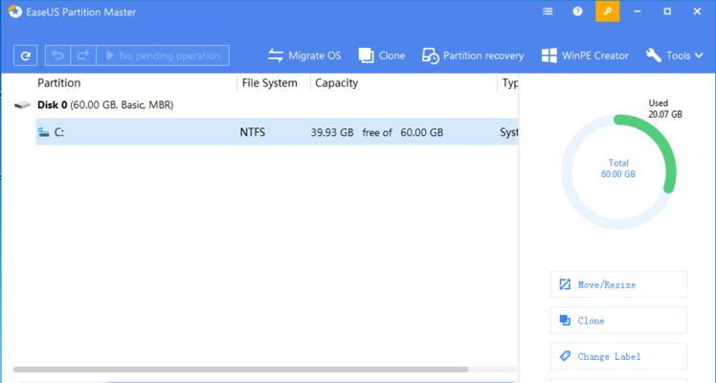Click the Change Label button
The height and width of the screenshot is (383, 716).
tap(618, 356)
